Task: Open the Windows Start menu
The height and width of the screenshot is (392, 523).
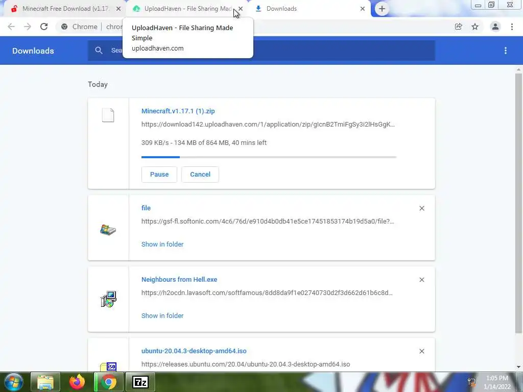Action: 14,382
